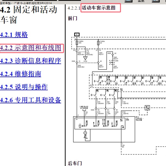Click the boxed up-down arrow symbol

pos(147,108)
